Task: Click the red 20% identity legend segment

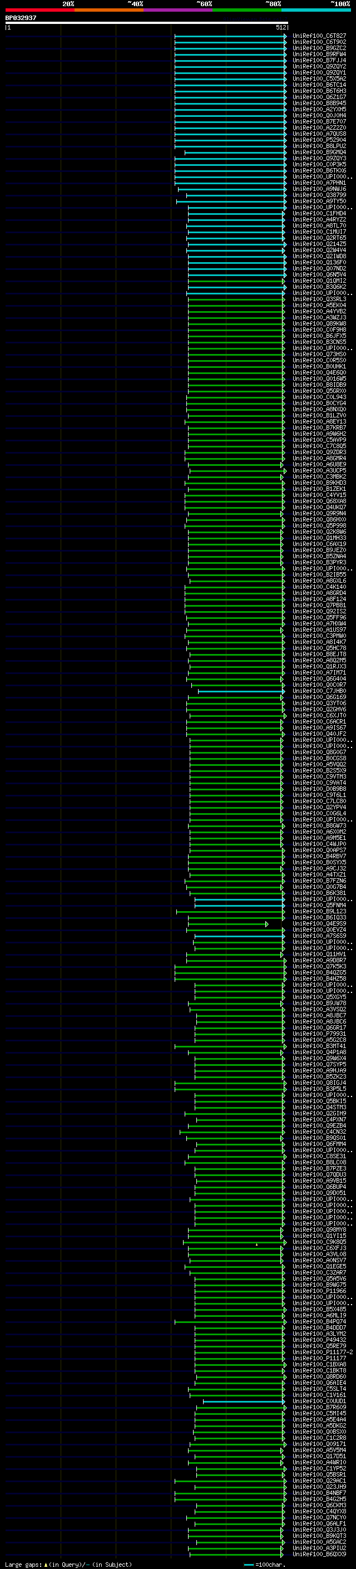Action: click(39, 10)
